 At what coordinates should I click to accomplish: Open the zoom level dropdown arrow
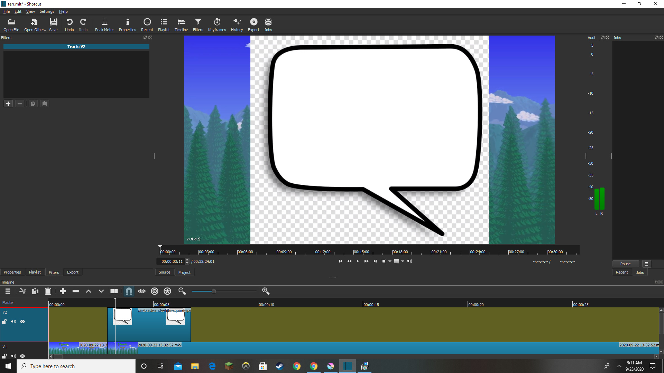(390, 261)
